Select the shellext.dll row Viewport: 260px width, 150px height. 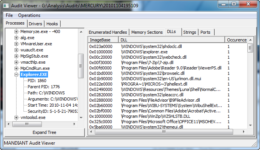click(167, 84)
